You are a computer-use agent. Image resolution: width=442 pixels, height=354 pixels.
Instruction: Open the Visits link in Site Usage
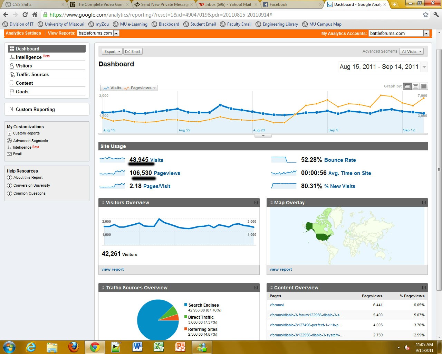157,160
